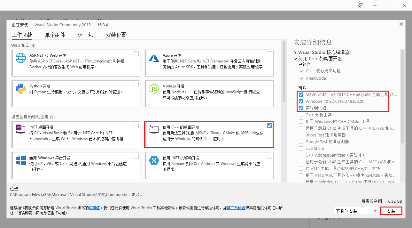Uncheck the MSVC v142 build tools option

301,95
